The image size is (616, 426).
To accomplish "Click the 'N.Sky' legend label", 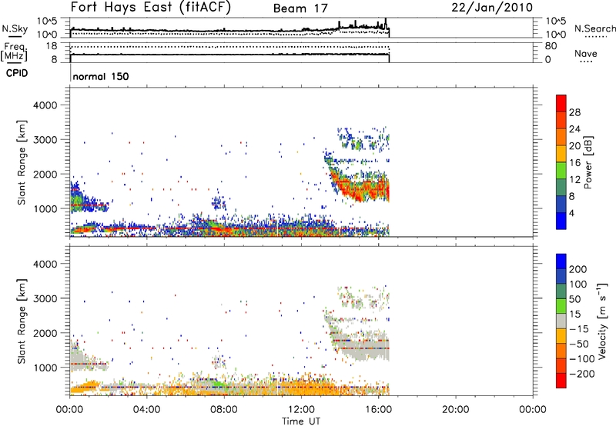I will click(15, 28).
